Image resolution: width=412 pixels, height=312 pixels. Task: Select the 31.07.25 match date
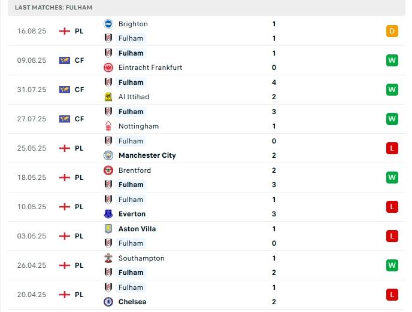click(31, 90)
